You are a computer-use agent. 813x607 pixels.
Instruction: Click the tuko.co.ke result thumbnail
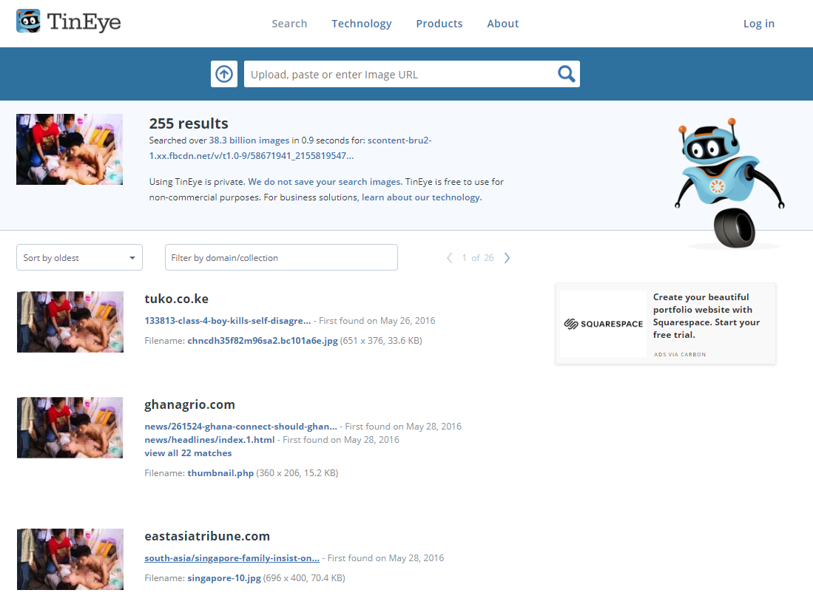[70, 322]
